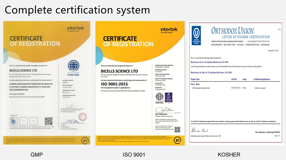The width and height of the screenshot is (286, 160).
Task: Click 'BICELLS SCIENCE LTD' on the GMP certificate
Action: (x=27, y=70)
